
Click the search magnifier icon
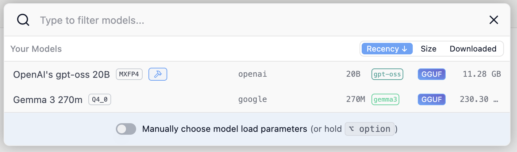[x=23, y=20]
